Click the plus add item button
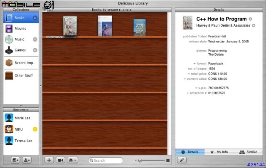This screenshot has width=266, height=168. [x=49, y=160]
